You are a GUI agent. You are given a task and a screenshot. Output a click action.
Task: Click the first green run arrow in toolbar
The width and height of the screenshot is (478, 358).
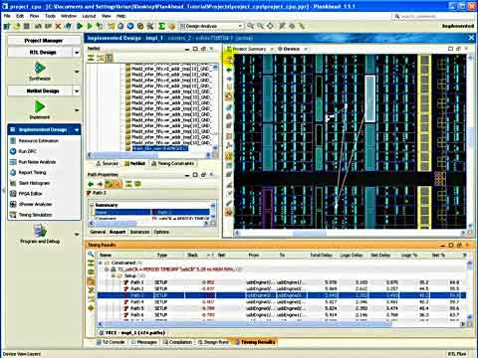click(80, 26)
